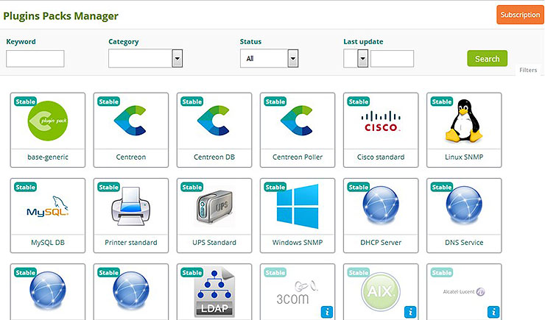This screenshot has width=545, height=320.
Task: Click the Last update date field
Action: pyautogui.click(x=392, y=59)
